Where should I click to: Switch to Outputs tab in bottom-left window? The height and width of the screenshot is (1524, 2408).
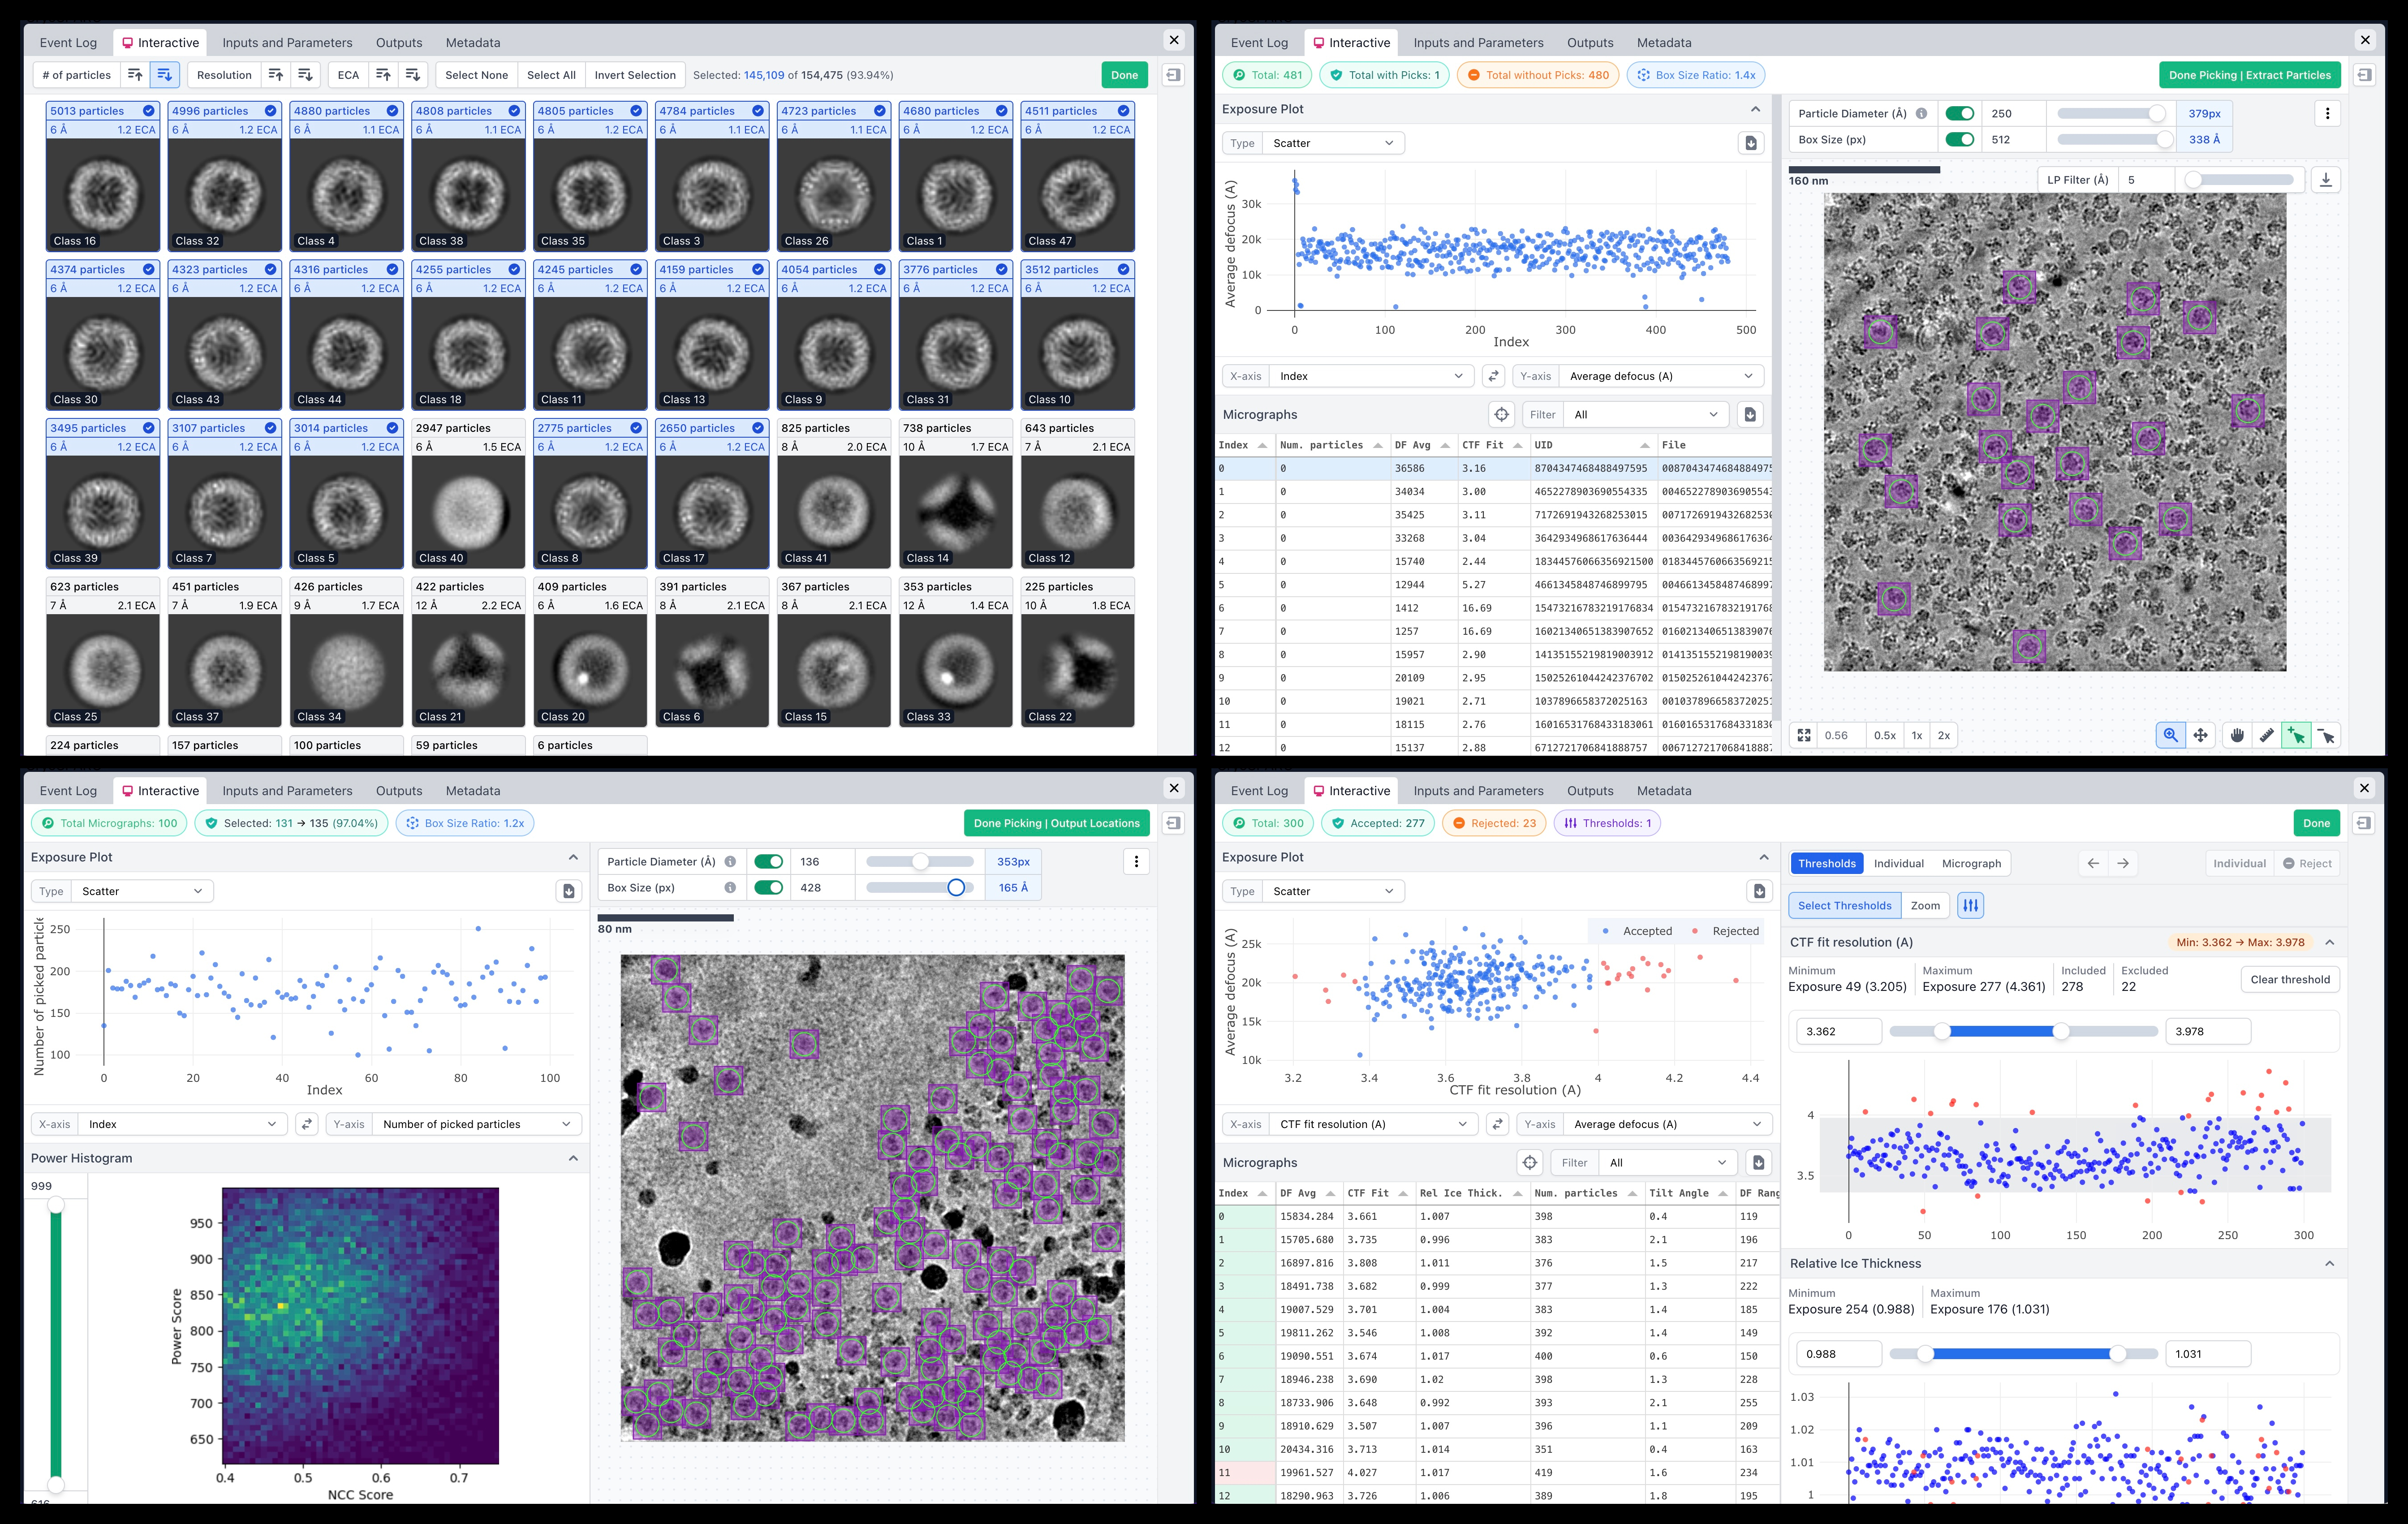[399, 791]
